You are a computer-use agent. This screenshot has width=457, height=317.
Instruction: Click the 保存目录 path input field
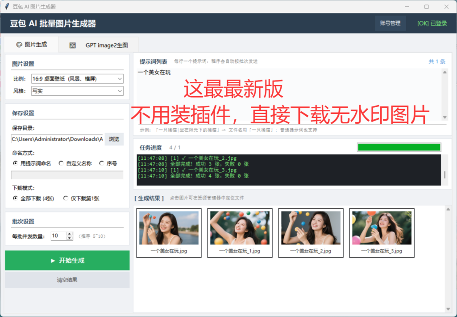pyautogui.click(x=57, y=139)
